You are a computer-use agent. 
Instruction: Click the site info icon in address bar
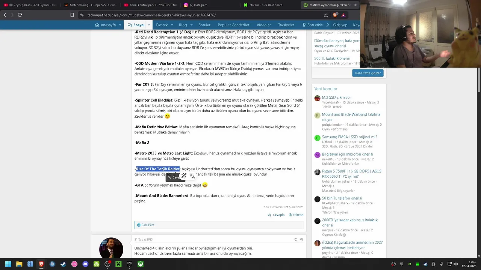coord(82,15)
